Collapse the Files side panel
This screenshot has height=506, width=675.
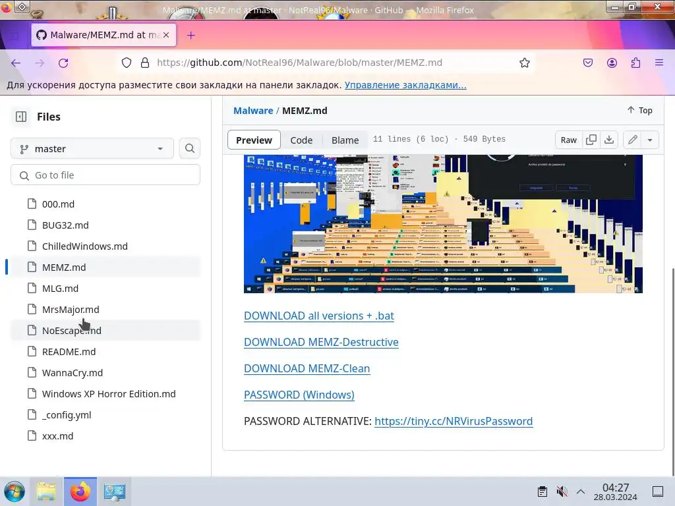coord(21,117)
